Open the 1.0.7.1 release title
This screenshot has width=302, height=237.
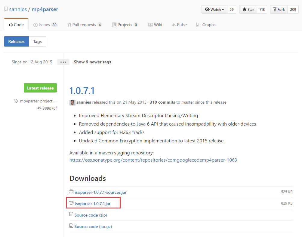coord(82,91)
